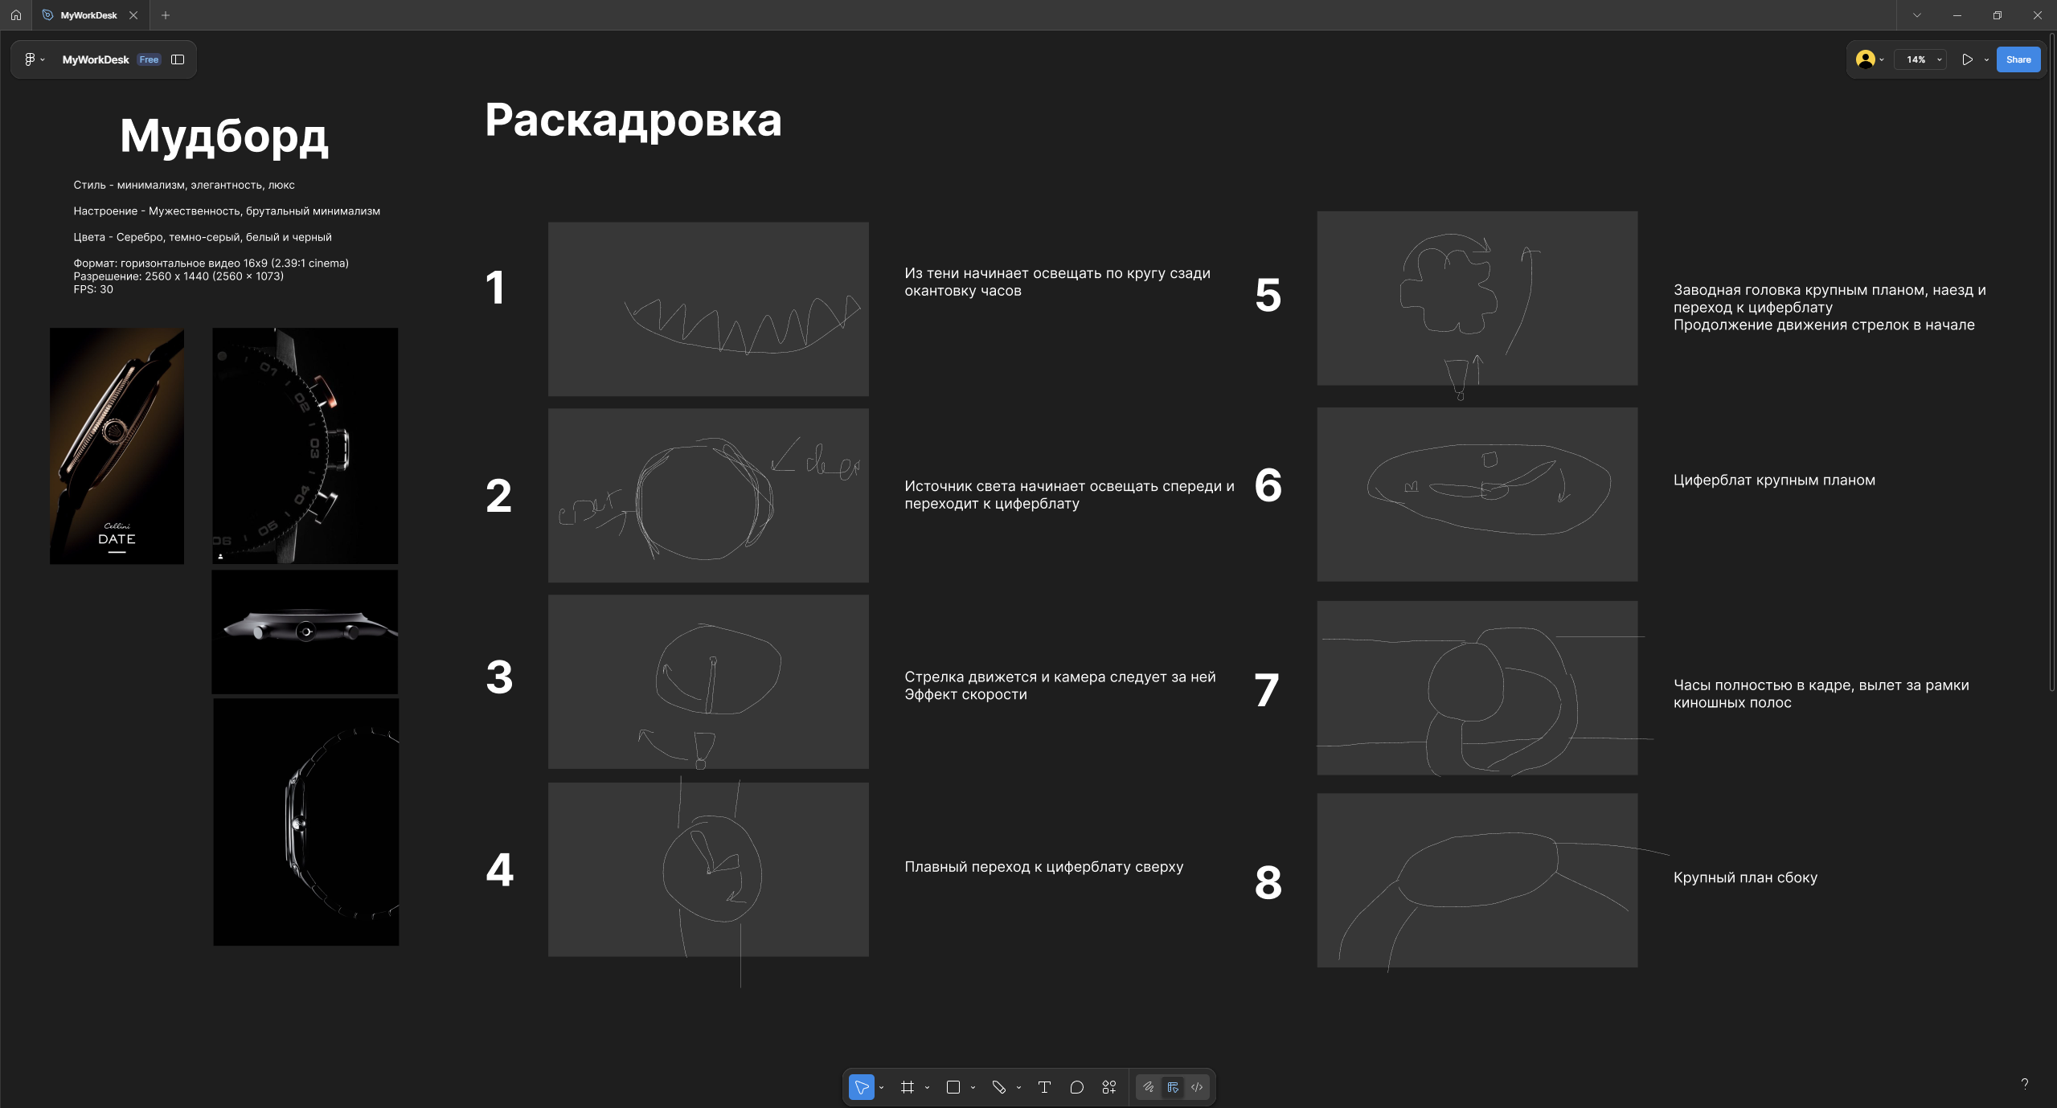Switch to Dev Mode
The width and height of the screenshot is (2057, 1108).
click(x=1197, y=1087)
